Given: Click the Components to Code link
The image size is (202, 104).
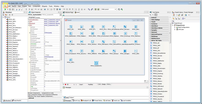Looking at the screenshot, I should pos(48,93).
